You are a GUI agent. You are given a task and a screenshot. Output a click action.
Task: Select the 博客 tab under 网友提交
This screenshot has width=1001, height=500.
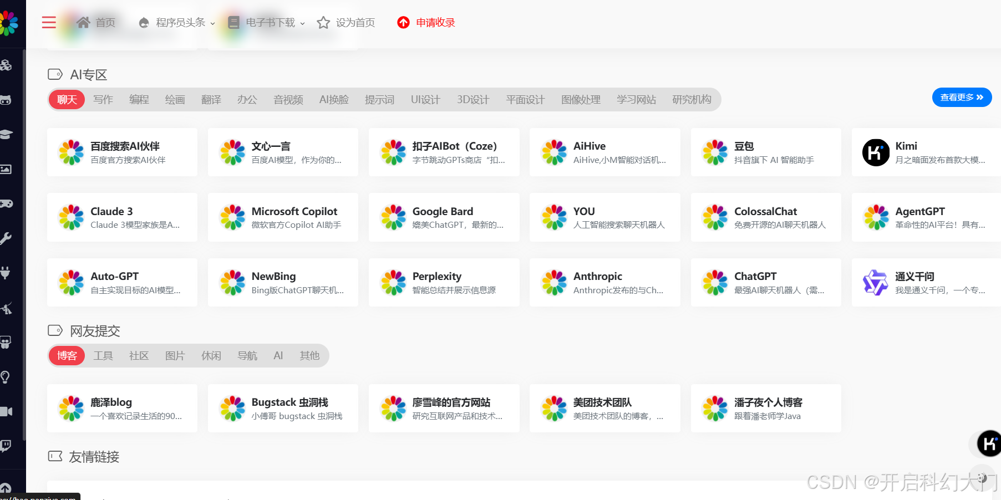click(x=67, y=355)
